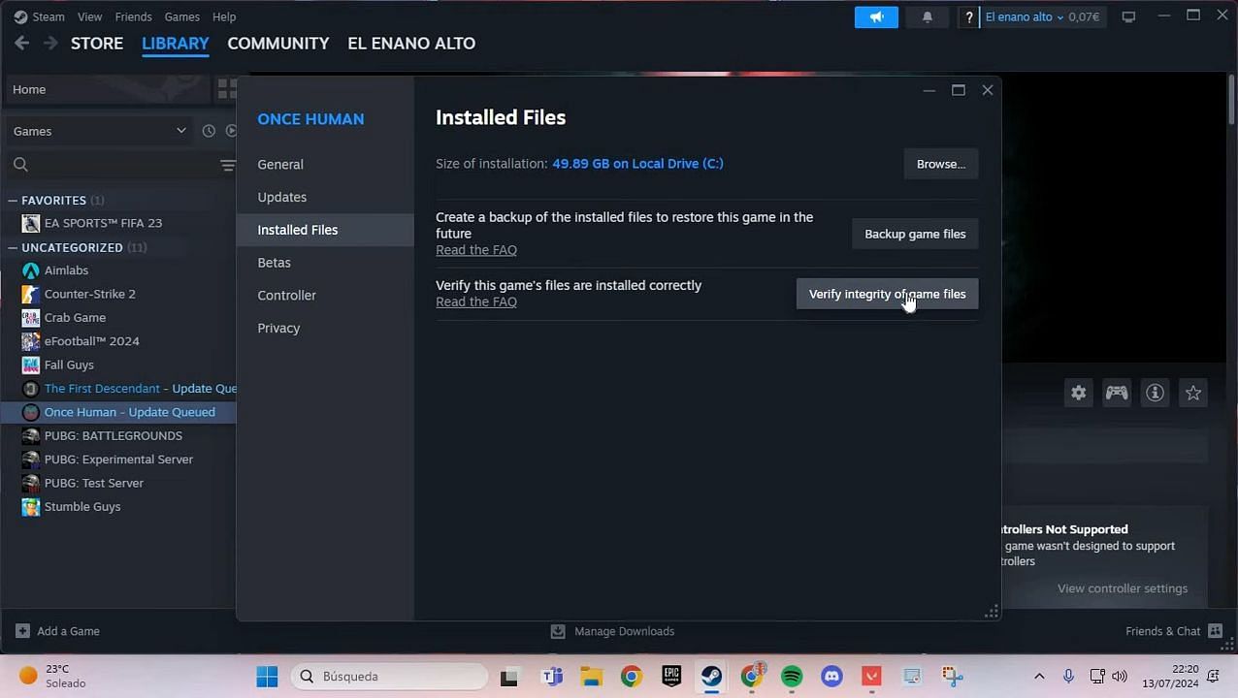
Task: Open Spotify from taskbar
Action: pos(792,676)
